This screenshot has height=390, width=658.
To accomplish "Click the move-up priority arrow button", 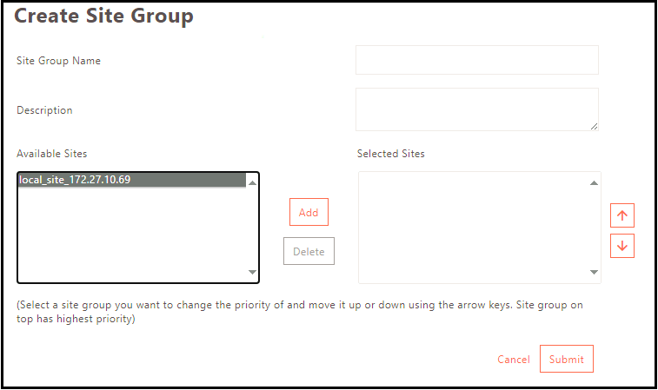I will tap(621, 215).
